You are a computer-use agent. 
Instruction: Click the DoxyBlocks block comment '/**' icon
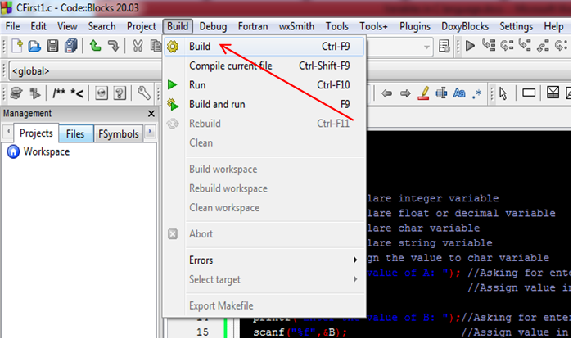point(58,93)
